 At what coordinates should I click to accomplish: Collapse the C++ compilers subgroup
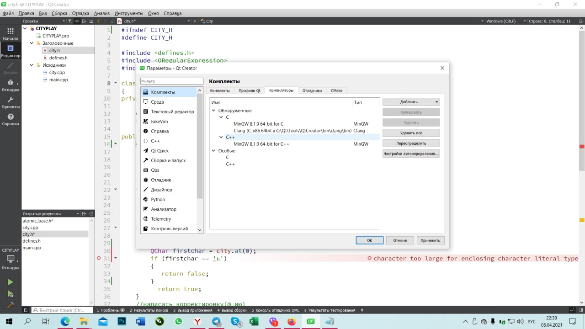coord(221,137)
